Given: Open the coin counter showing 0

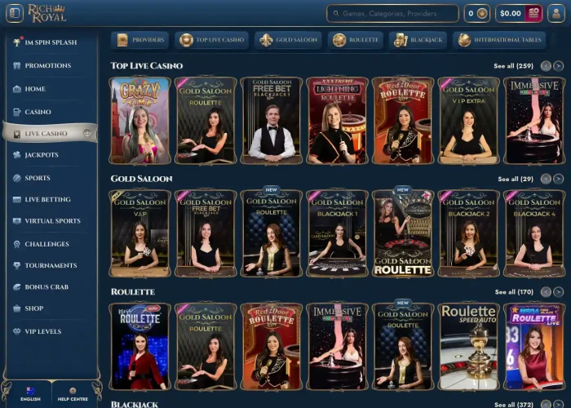Looking at the screenshot, I should (476, 14).
